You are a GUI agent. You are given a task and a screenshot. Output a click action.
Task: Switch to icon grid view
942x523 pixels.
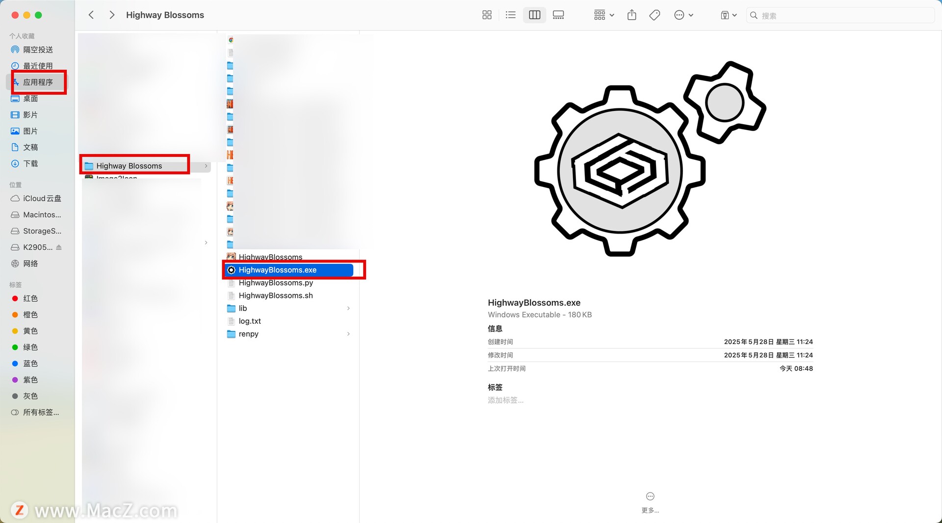coord(487,15)
